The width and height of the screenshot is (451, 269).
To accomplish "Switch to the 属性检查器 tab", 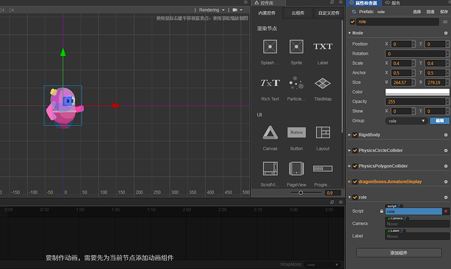I will (363, 3).
